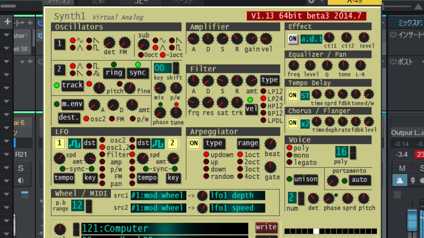The width and height of the screenshot is (424, 238).
Task: Select the arpeggiator random LED
Action: [x=206, y=176]
